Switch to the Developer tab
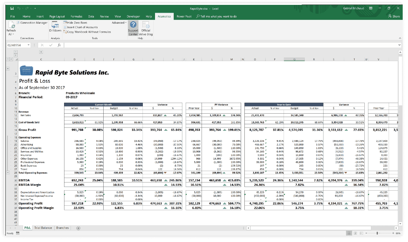The width and height of the screenshot is (408, 242). click(x=133, y=16)
